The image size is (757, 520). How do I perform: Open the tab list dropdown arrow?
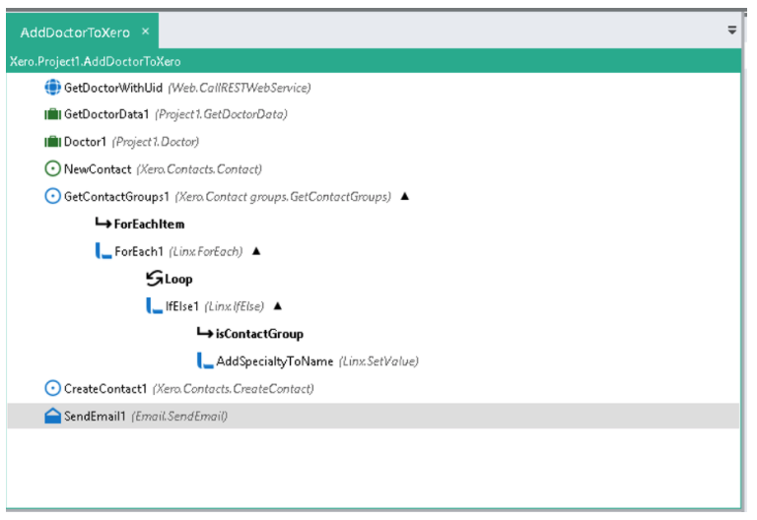click(x=732, y=30)
